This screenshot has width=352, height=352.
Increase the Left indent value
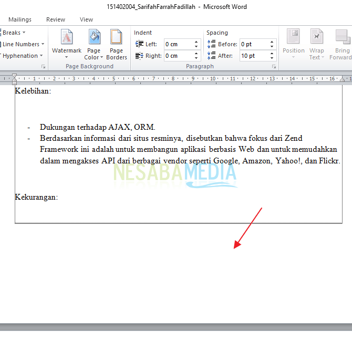click(196, 42)
